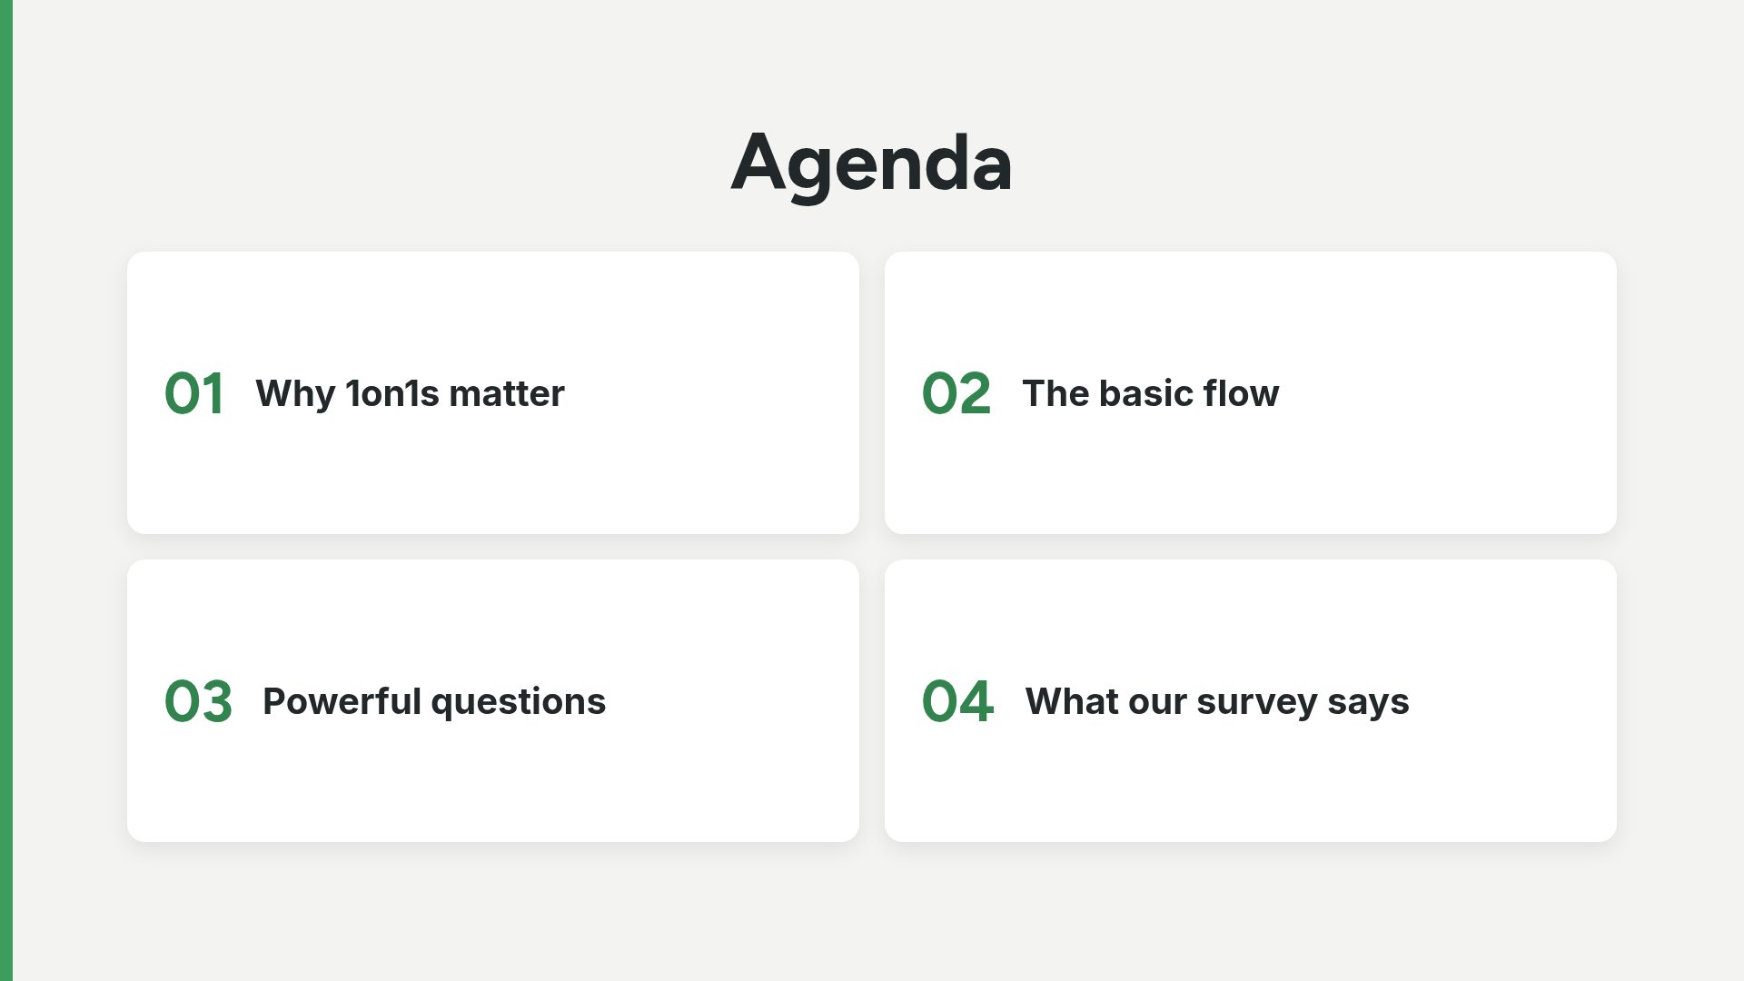1744x981 pixels.
Task: Click the word 'matter' in card 01
Action: tap(507, 394)
